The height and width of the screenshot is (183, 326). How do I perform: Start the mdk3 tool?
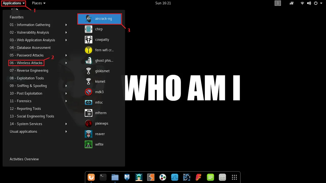[100, 92]
